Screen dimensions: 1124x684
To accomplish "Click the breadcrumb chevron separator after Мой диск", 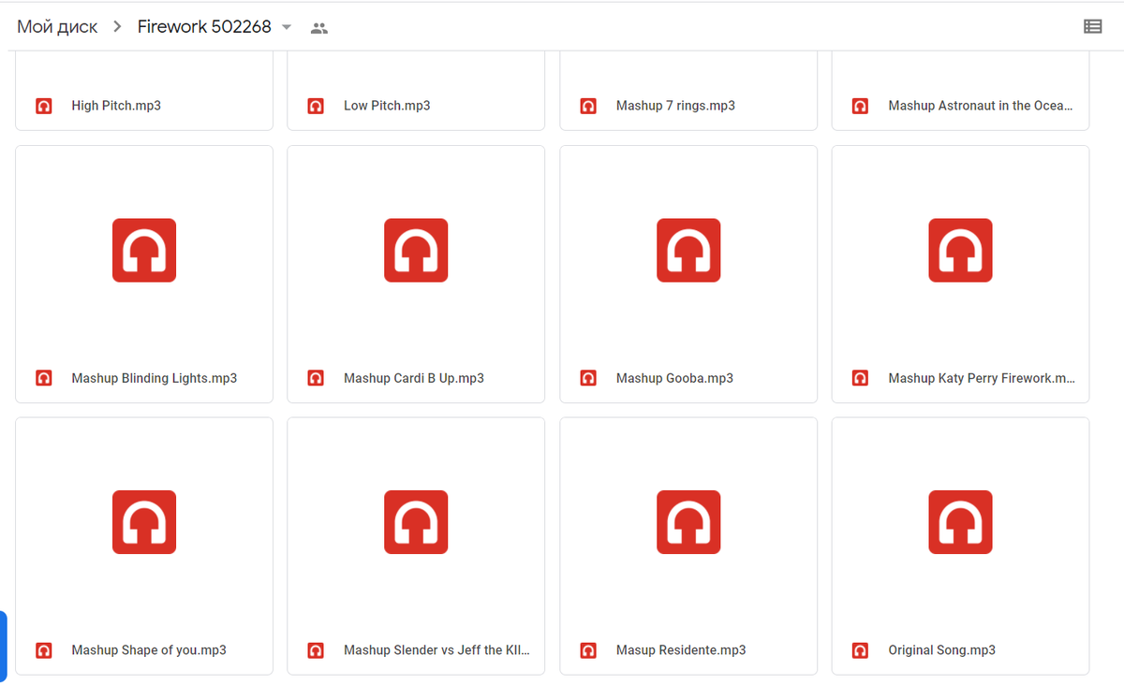I will tap(117, 27).
